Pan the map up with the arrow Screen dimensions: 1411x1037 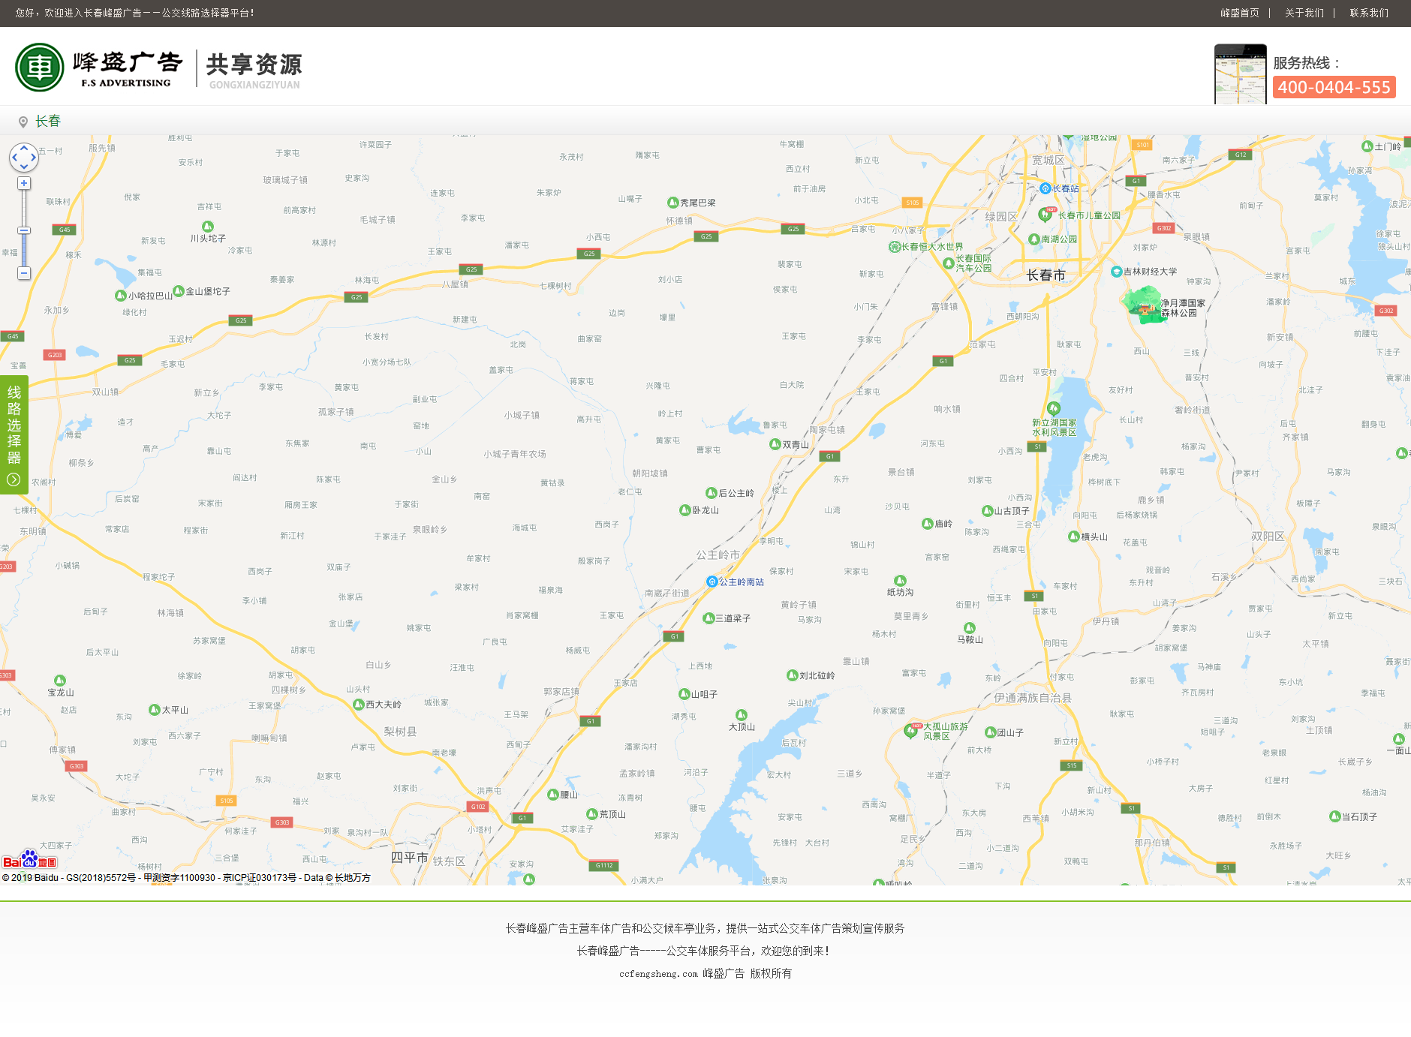click(24, 148)
